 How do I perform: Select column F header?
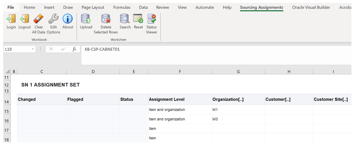click(x=180, y=72)
